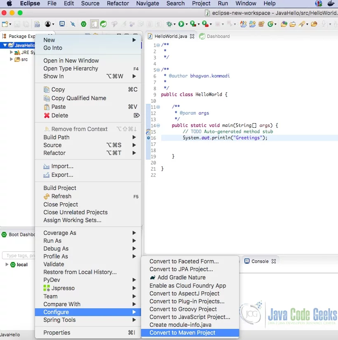Click the Jspresso green squares icon
This screenshot has width=338, height=340.
[x=47, y=288]
